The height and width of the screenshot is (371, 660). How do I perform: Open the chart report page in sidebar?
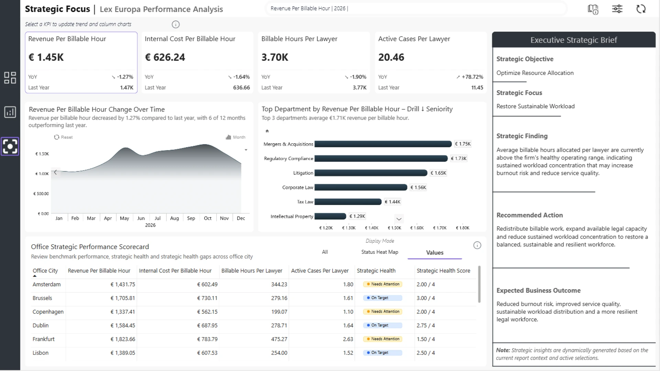click(x=10, y=112)
